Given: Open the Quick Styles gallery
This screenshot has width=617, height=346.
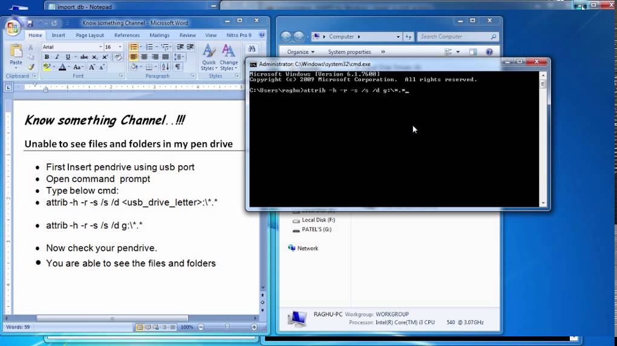Looking at the screenshot, I should point(209,57).
